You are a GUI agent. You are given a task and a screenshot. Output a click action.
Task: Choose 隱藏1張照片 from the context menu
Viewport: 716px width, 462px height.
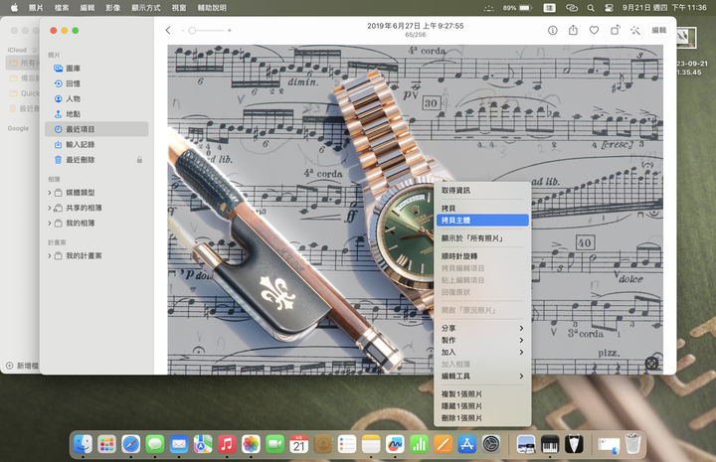[x=482, y=406]
